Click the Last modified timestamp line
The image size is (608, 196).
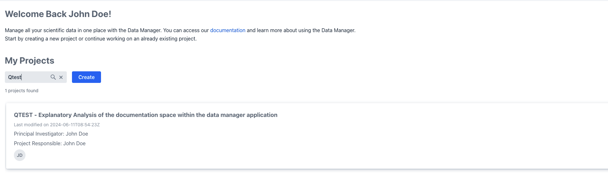coord(57,125)
